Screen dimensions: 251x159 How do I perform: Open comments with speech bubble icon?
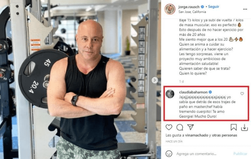click(179, 127)
